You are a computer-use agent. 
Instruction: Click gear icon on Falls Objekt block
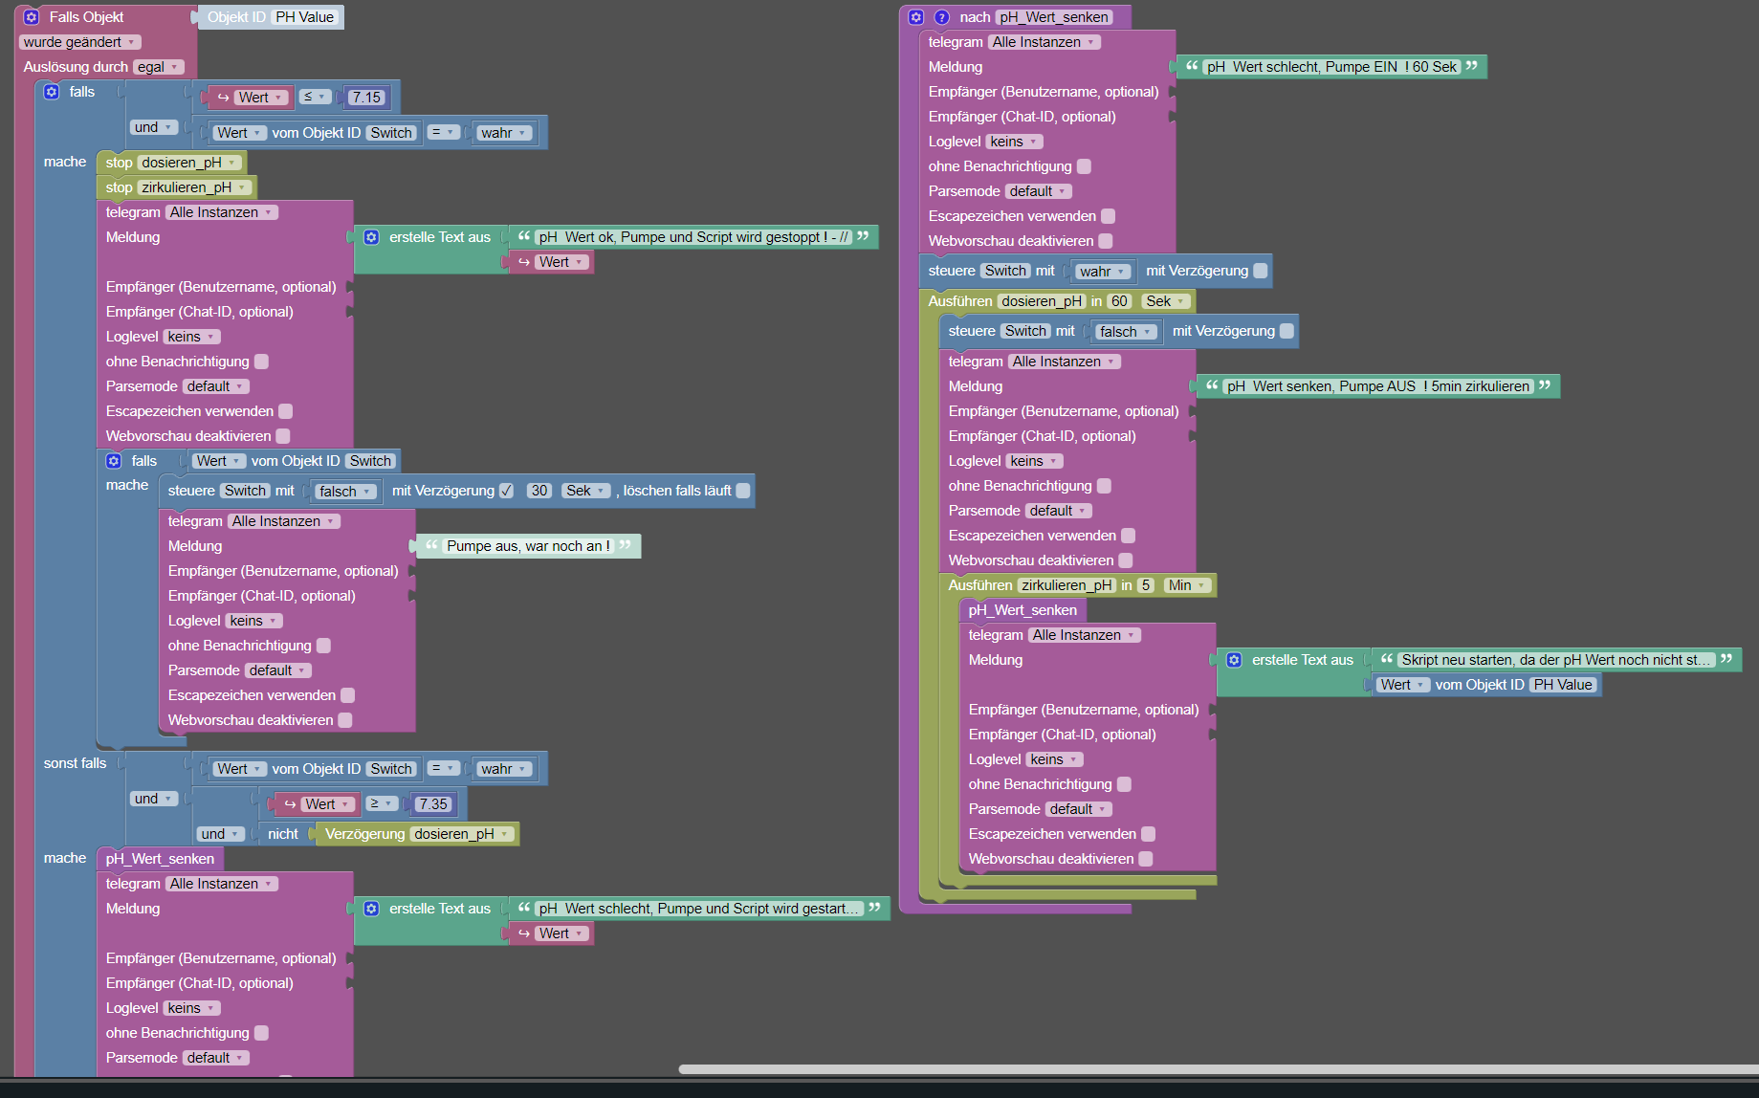pos(31,17)
